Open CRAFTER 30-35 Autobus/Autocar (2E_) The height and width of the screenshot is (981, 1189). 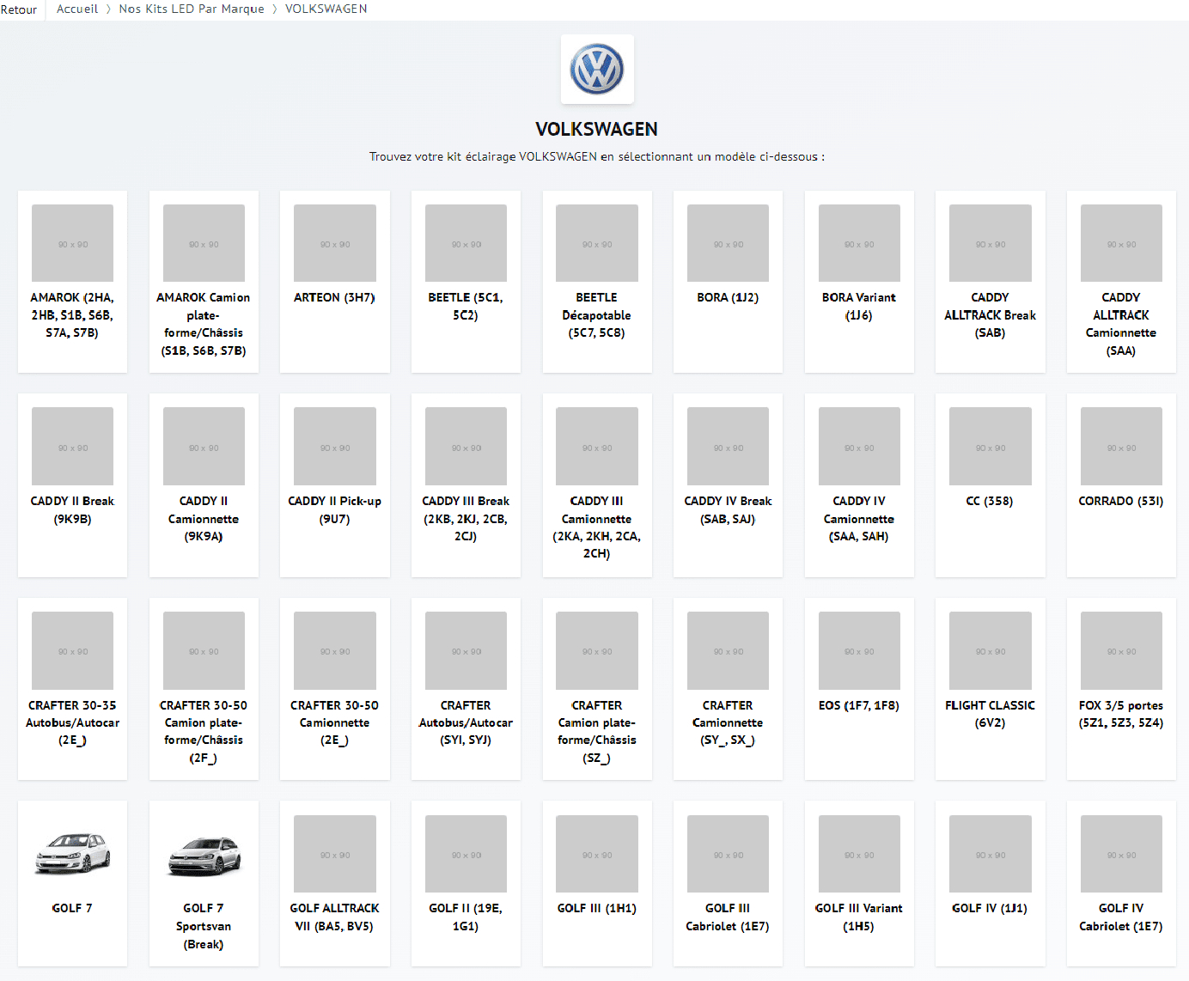[x=72, y=689]
